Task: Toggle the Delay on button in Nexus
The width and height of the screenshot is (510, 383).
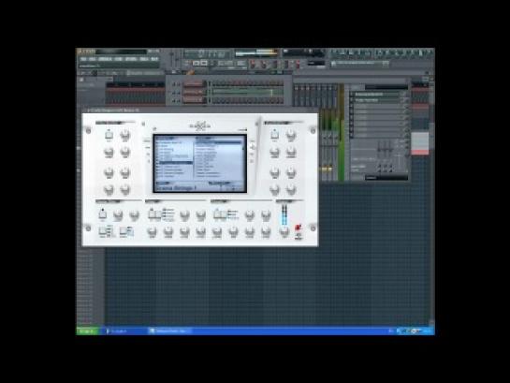Action: coord(153,214)
